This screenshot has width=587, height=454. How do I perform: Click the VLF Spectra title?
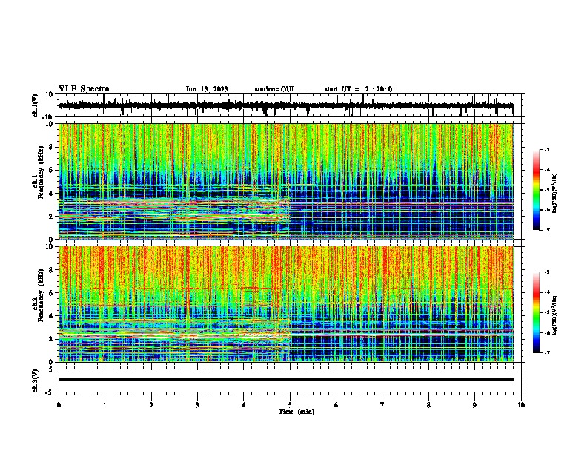coord(84,89)
